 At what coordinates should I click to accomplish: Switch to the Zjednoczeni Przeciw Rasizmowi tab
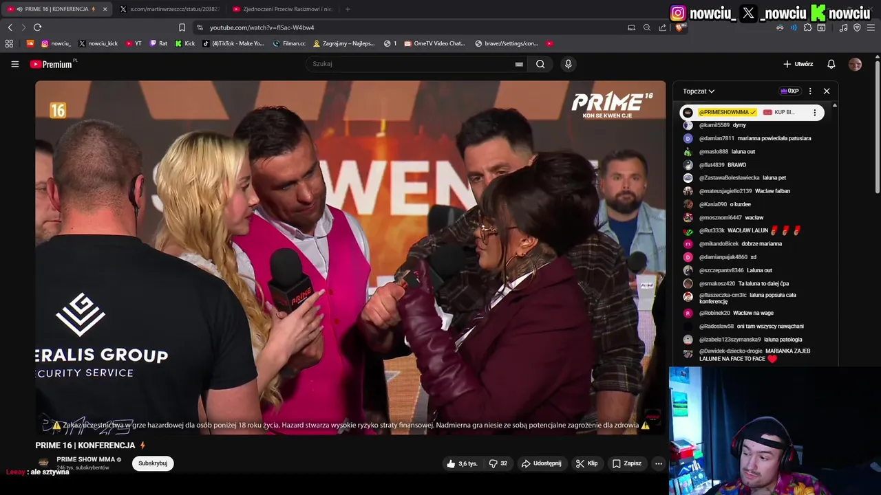pyautogui.click(x=282, y=9)
